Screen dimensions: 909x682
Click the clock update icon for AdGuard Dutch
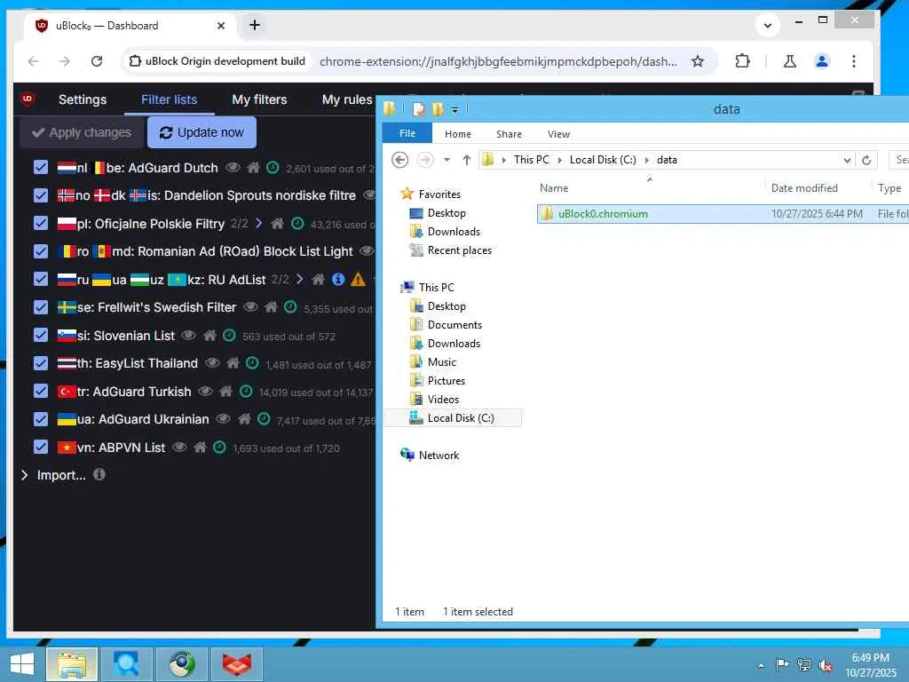tap(273, 168)
